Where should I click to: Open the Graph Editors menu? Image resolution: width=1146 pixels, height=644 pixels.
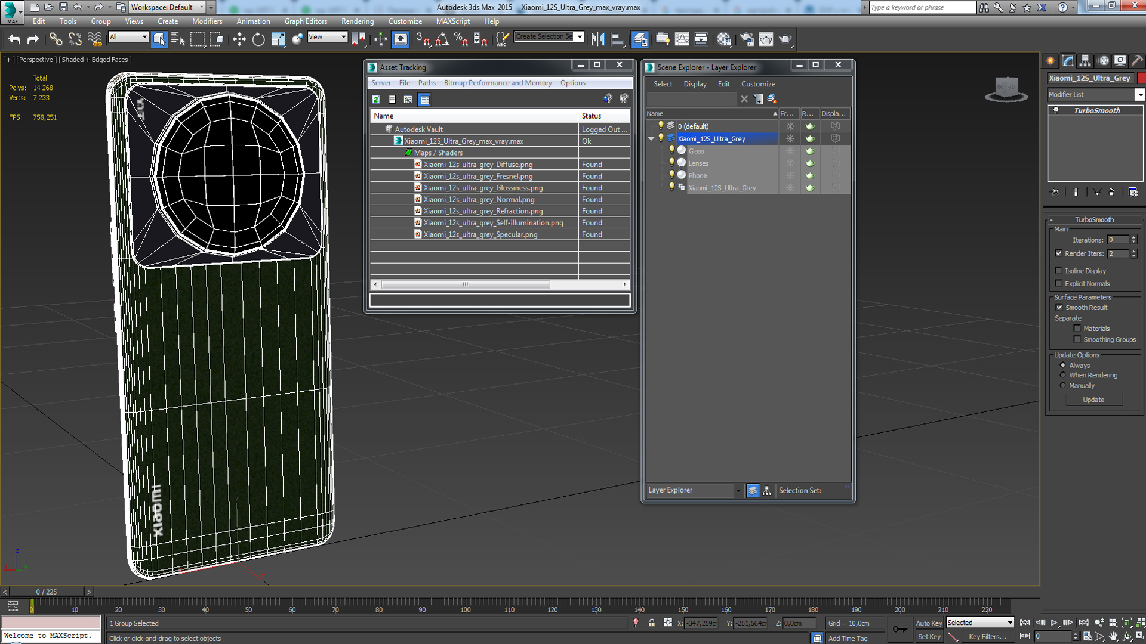point(306,21)
